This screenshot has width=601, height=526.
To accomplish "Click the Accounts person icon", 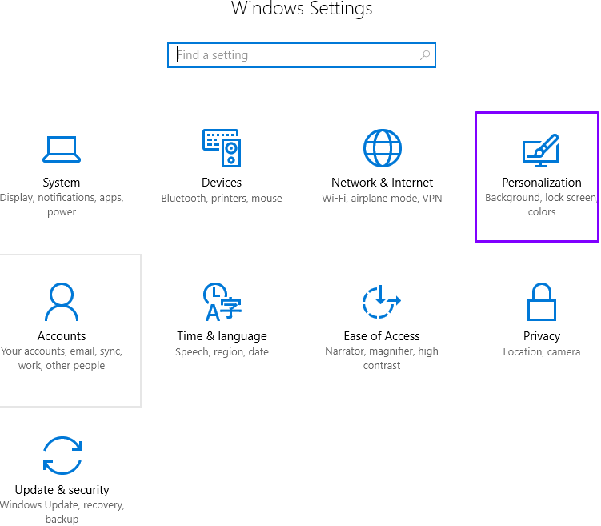I will pos(62,302).
